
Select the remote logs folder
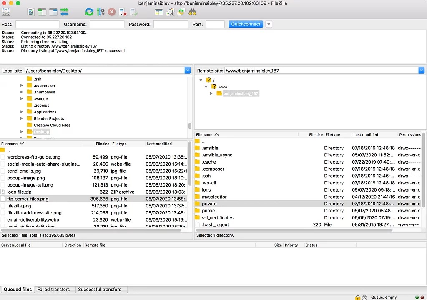(x=308, y=190)
